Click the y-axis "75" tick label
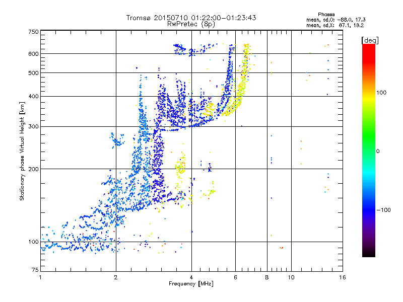The width and height of the screenshot is (403, 302). [35, 270]
